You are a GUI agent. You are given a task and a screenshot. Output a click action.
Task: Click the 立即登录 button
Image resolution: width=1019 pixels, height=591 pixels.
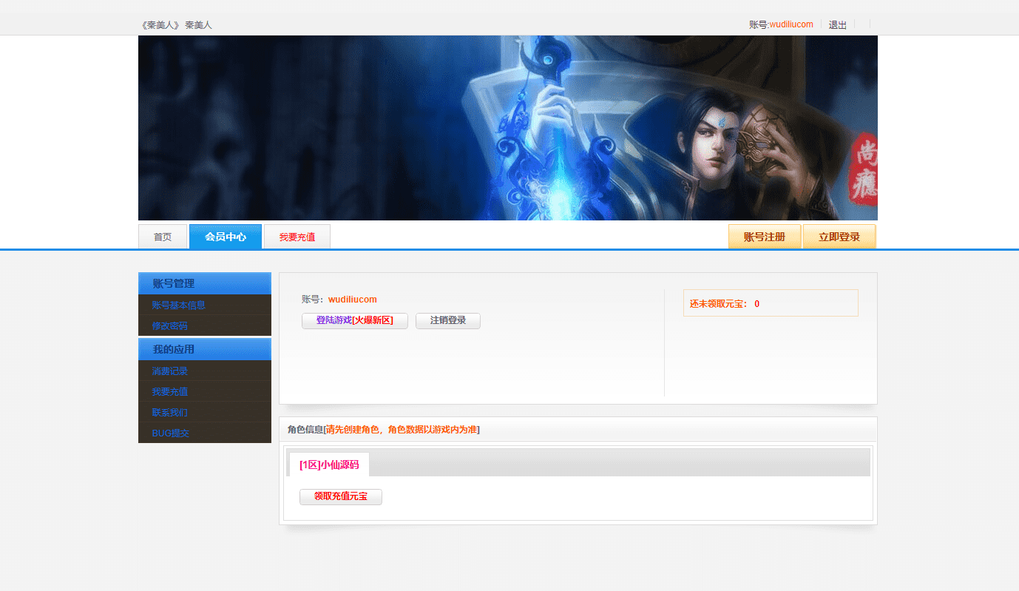pos(839,237)
